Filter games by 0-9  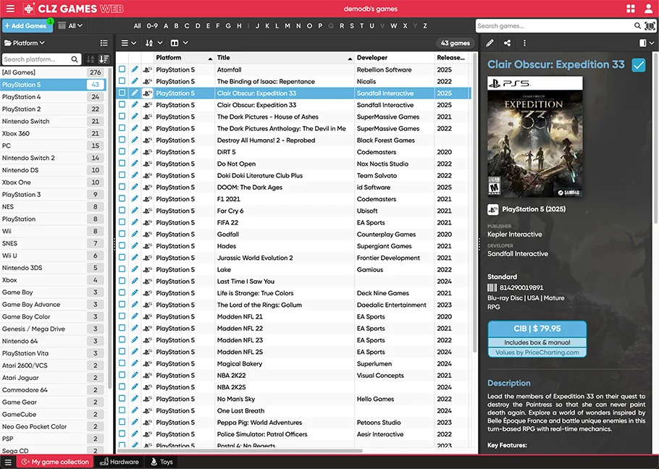(x=152, y=25)
